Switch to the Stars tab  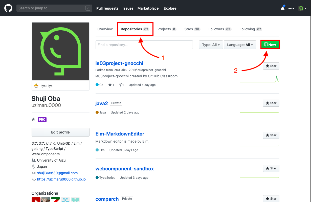pyautogui.click(x=192, y=29)
